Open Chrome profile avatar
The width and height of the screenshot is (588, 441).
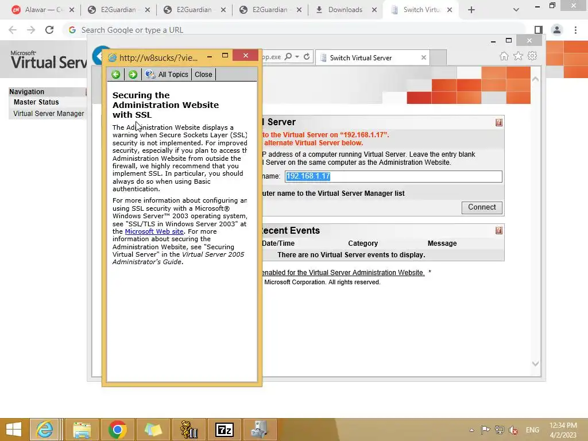(557, 30)
